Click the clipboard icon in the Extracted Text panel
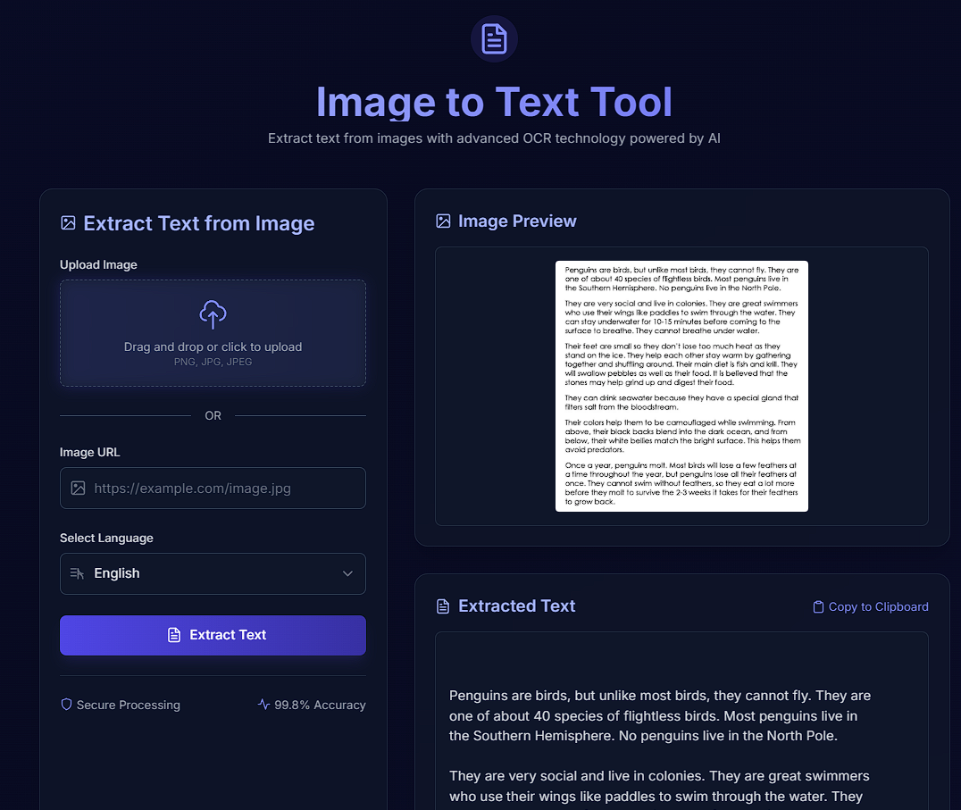 point(818,607)
